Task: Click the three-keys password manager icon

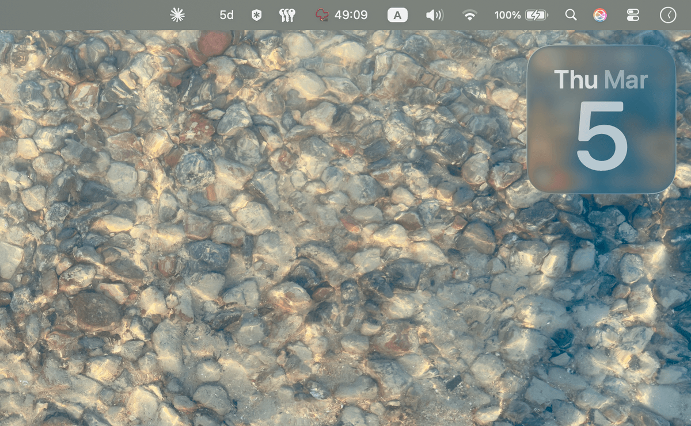Action: [286, 15]
